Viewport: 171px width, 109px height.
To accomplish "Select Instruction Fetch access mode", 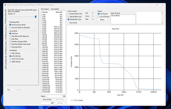I will point(10,47).
